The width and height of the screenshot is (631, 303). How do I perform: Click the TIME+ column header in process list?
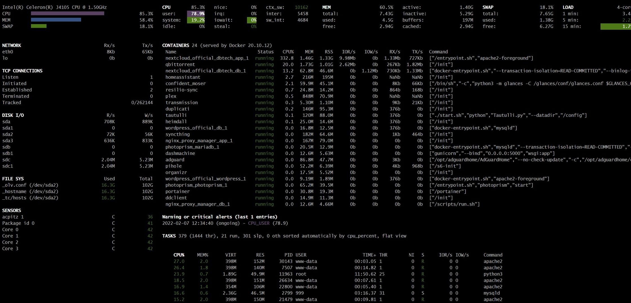click(x=369, y=255)
